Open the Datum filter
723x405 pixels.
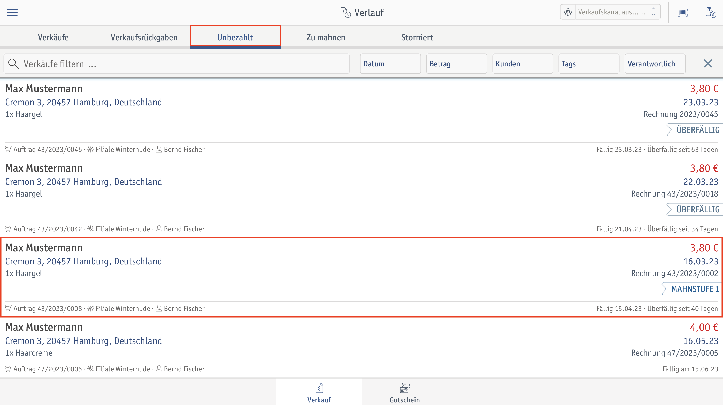(390, 64)
